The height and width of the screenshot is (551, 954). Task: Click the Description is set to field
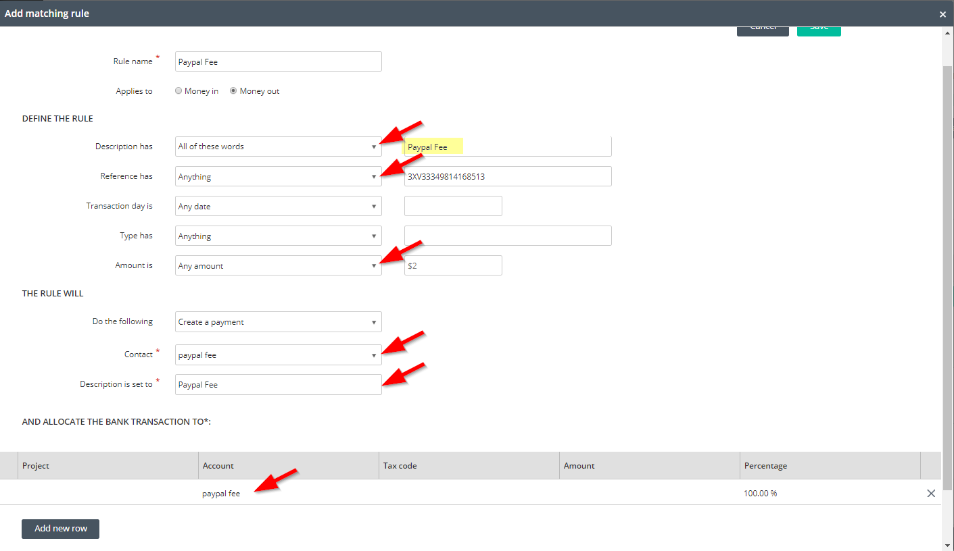(278, 384)
